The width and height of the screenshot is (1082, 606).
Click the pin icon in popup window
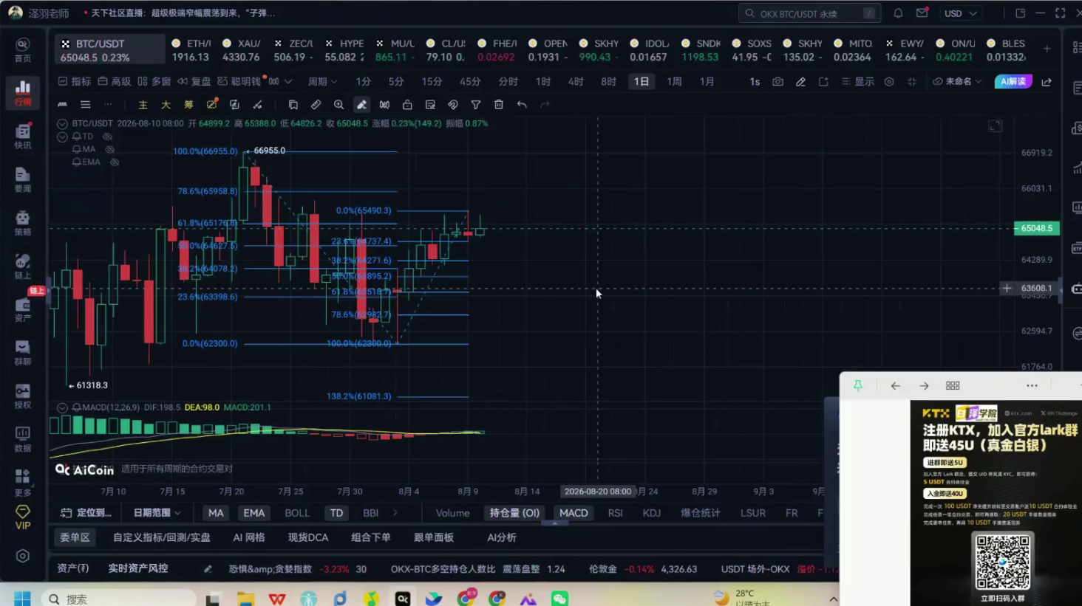pyautogui.click(x=858, y=385)
